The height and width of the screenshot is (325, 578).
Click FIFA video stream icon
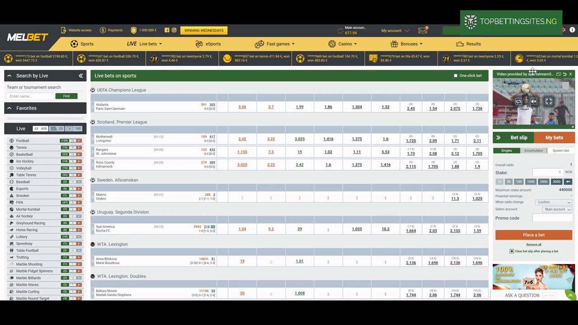point(79,203)
